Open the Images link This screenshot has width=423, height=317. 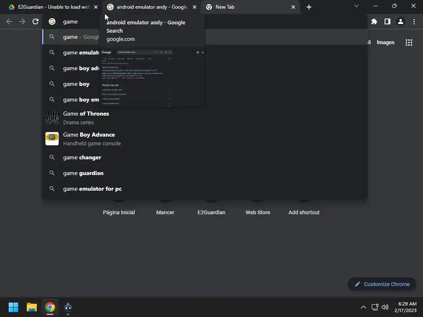coord(385,43)
